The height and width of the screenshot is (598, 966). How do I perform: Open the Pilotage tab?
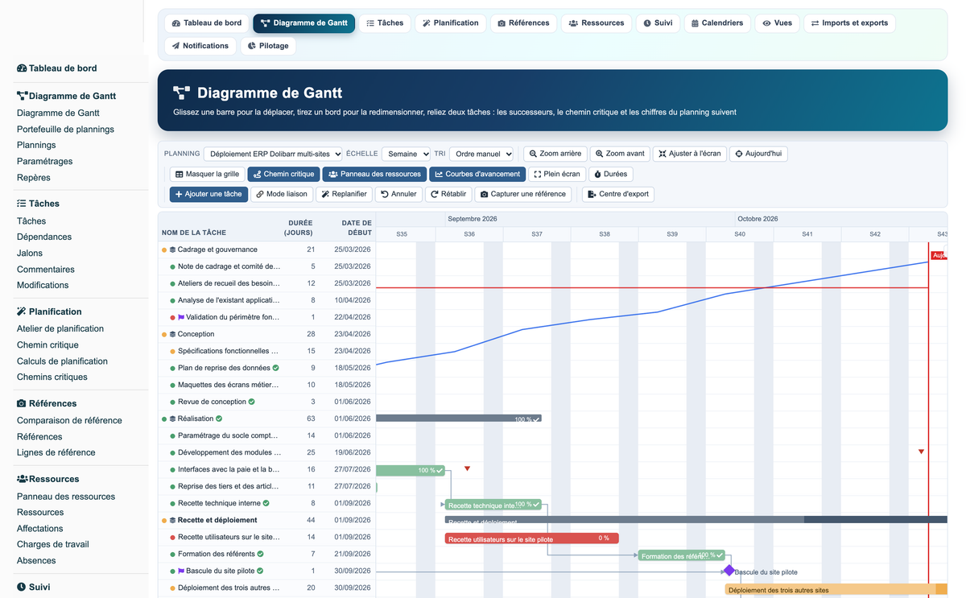coord(268,46)
